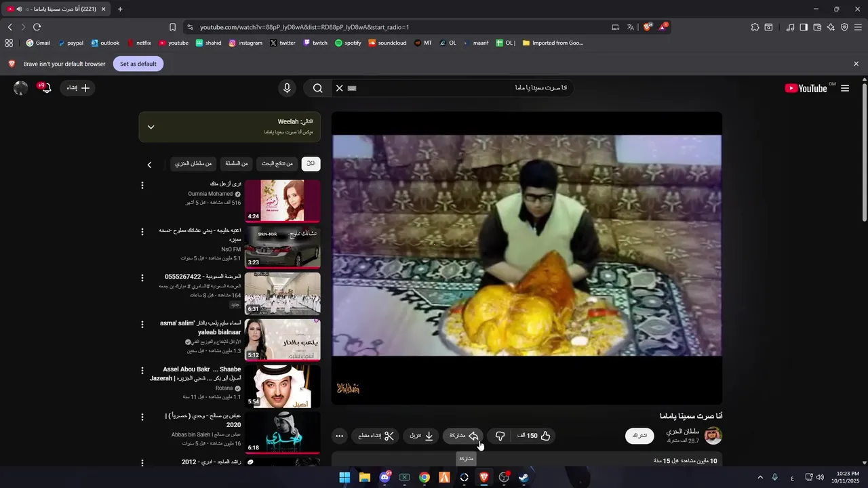
Task: Open the translate page icon
Action: coord(631,27)
